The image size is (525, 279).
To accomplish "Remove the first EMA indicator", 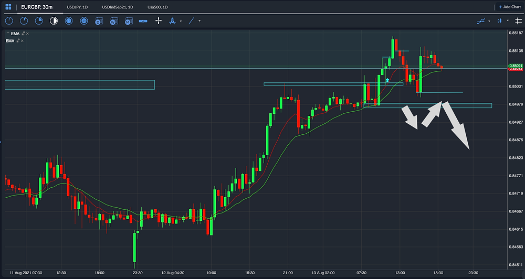I will coord(27,34).
